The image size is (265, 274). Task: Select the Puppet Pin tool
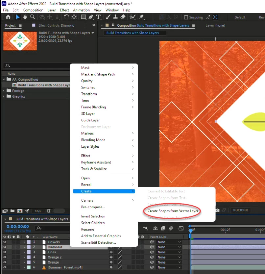click(141, 17)
